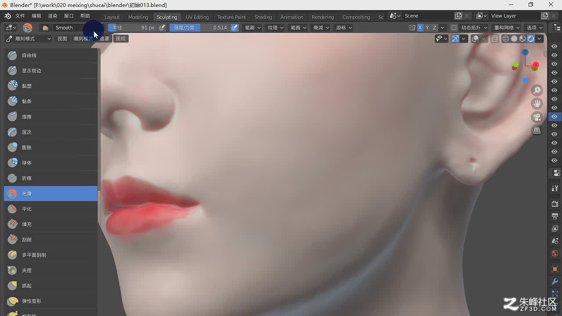Click the hand pan view gizmo
562x316 pixels.
click(537, 104)
